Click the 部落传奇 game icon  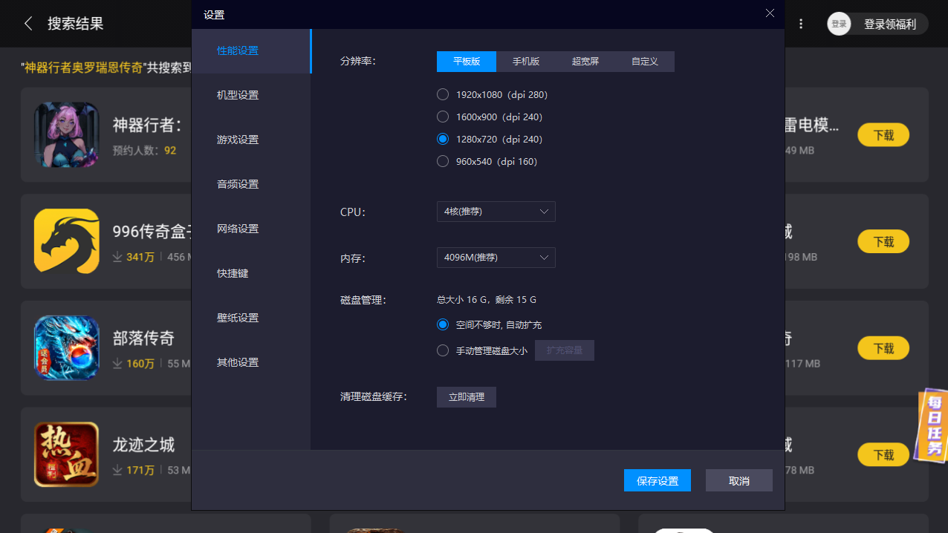pos(66,347)
